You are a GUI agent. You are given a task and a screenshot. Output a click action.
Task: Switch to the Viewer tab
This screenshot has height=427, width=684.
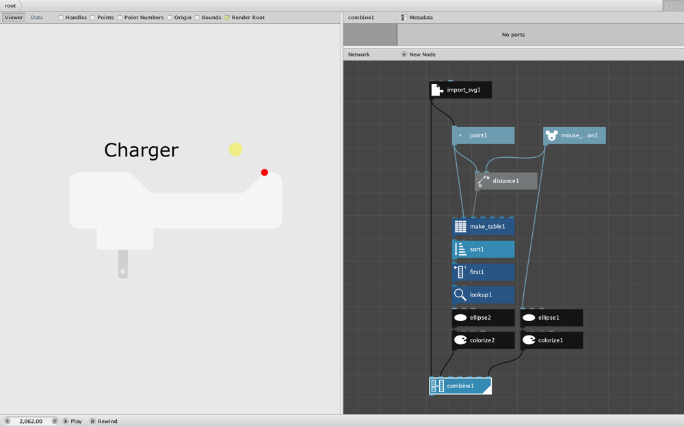[x=14, y=18]
